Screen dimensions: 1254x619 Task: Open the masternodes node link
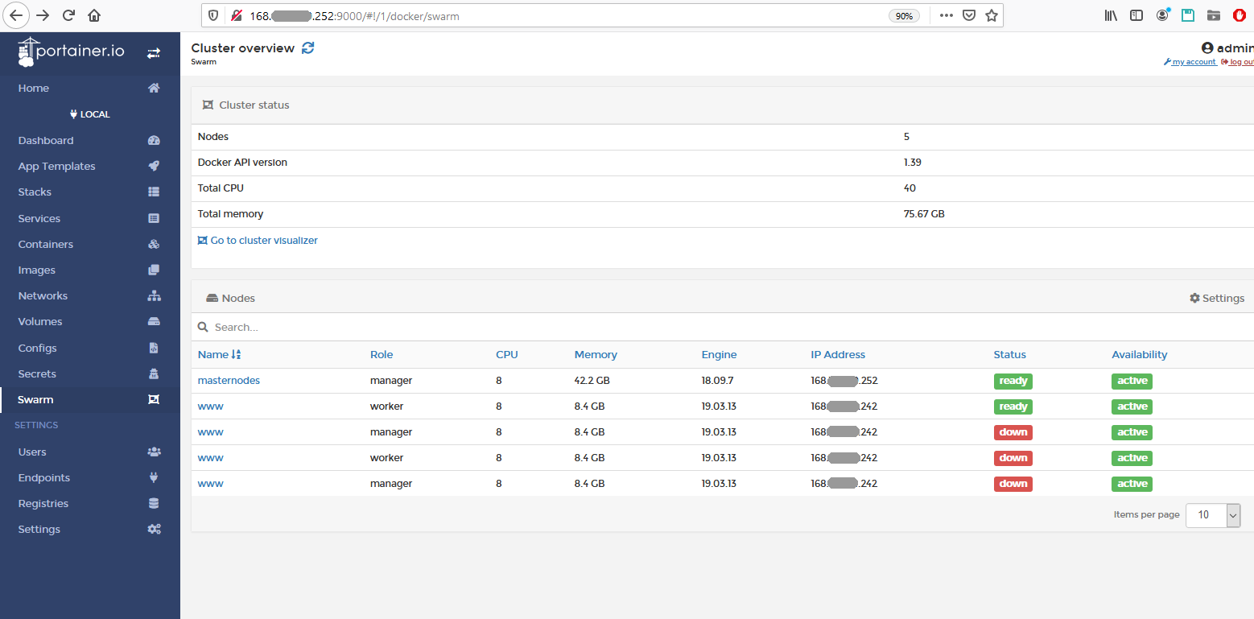coord(229,380)
